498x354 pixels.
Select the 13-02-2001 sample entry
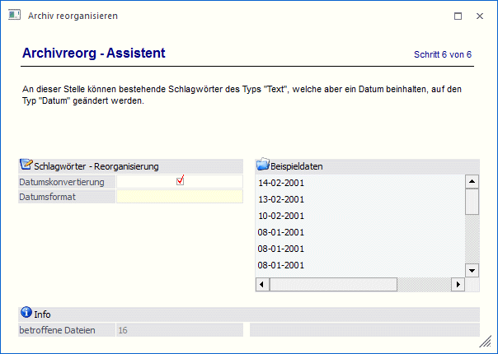(x=281, y=199)
